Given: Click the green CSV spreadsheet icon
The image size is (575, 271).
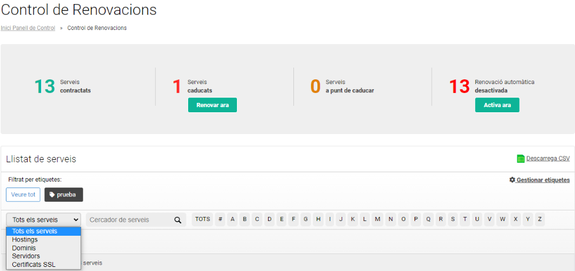Looking at the screenshot, I should coord(520,159).
